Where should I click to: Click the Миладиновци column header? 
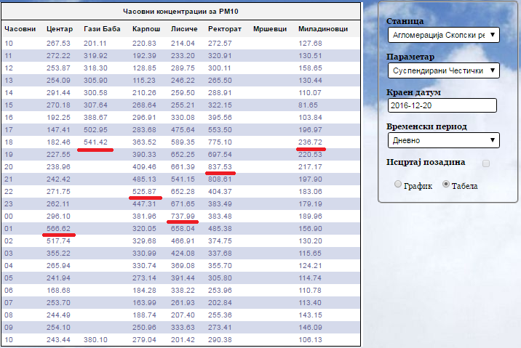point(323,29)
